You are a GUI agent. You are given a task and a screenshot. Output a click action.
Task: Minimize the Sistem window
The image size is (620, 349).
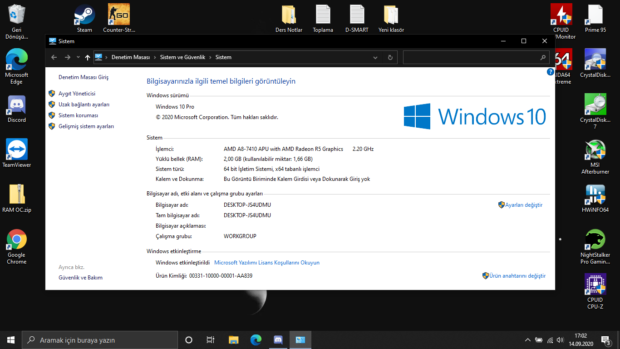coord(503,41)
